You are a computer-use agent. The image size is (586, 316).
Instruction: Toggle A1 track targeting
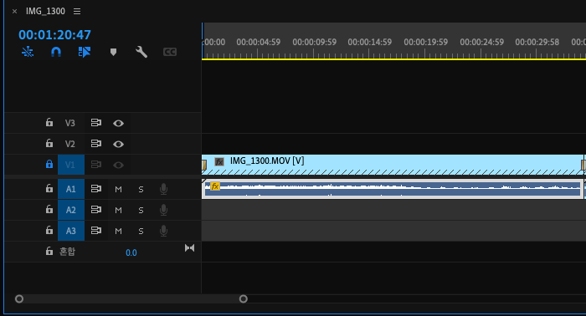pyautogui.click(x=71, y=189)
